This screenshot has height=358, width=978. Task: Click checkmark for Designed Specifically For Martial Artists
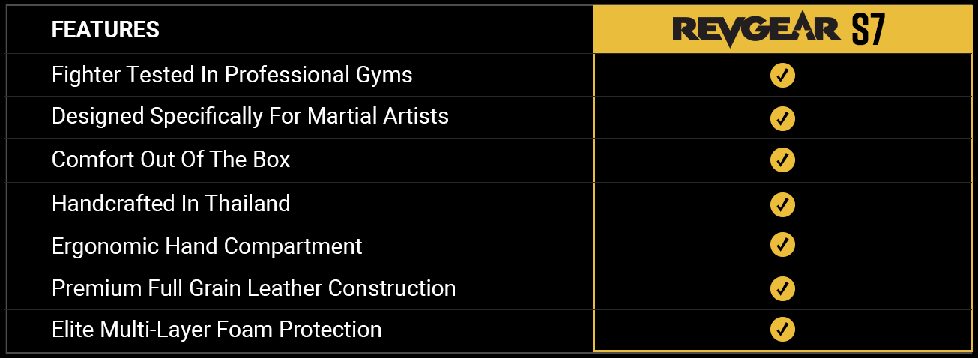782,118
